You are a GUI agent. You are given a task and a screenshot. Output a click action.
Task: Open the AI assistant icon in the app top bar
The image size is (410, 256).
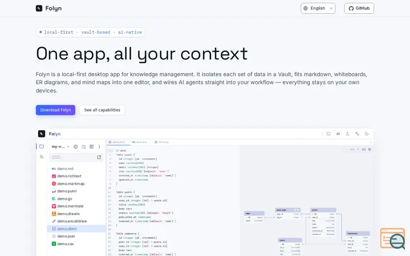tap(338, 134)
